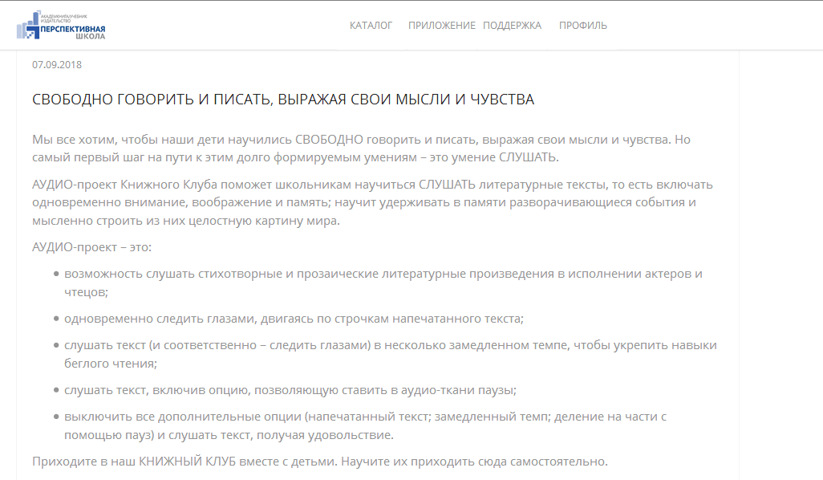Click the bullet marker before слушать текст, включив опцию

pos(56,390)
